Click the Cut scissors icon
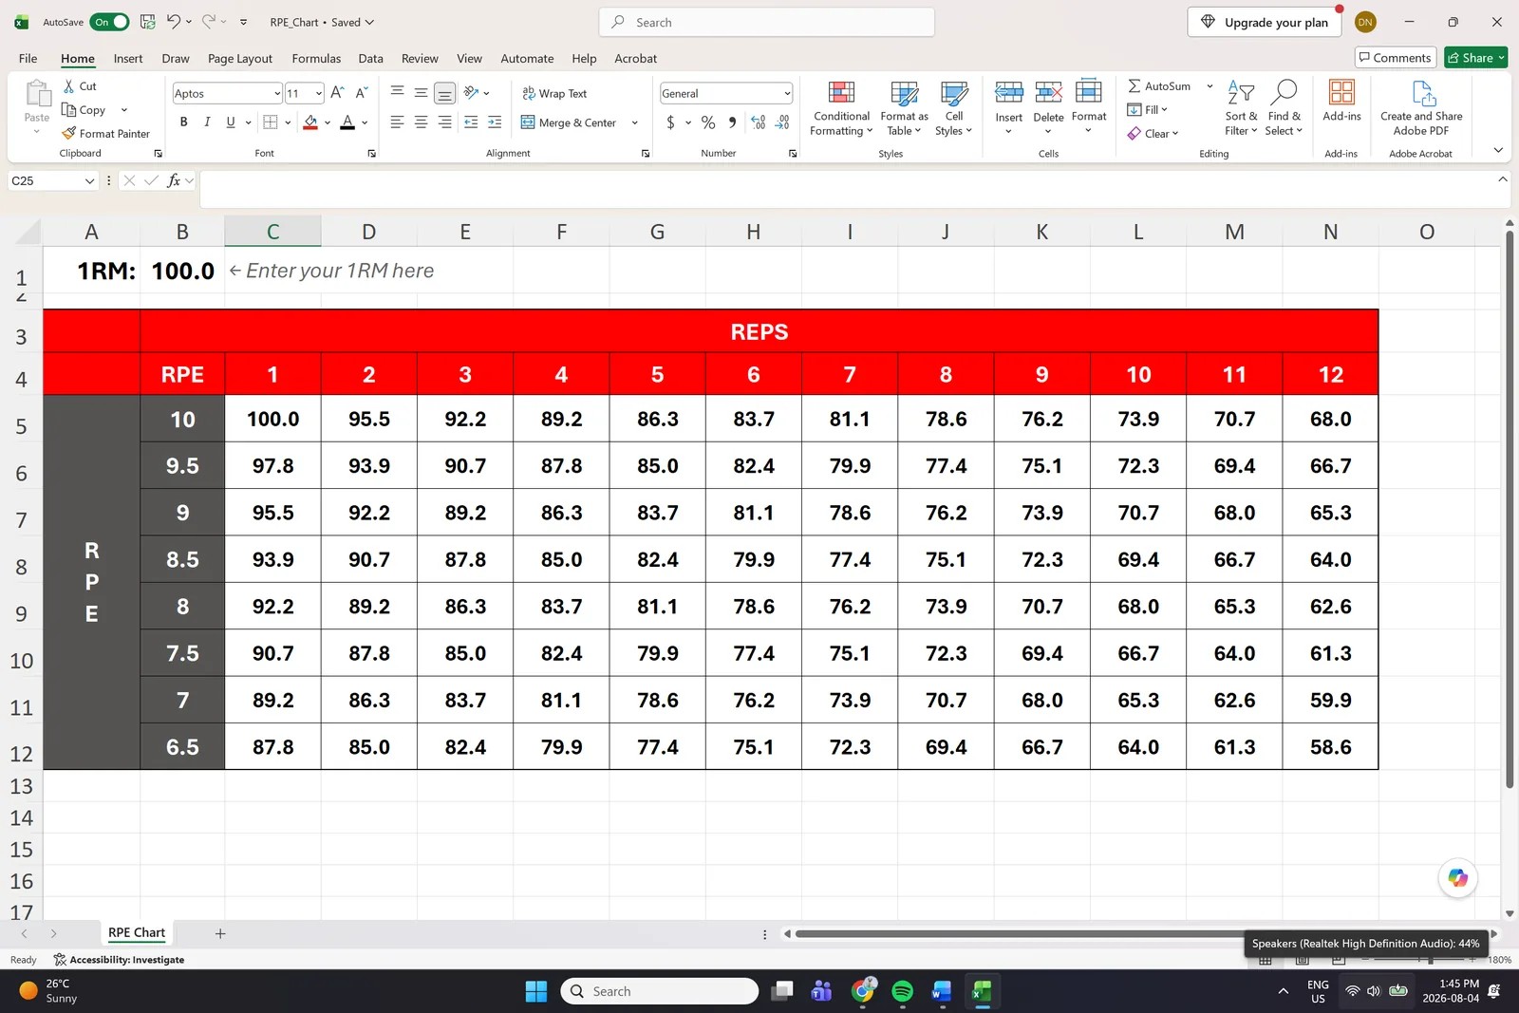The image size is (1519, 1013). coord(68,85)
